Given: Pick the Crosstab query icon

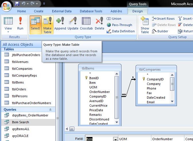Looking at the screenshot, I should pyautogui.click(x=86, y=23).
